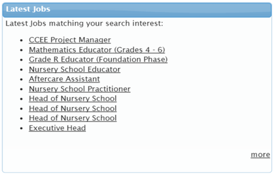Screen dimensions: 278x182
Task: Select the Executive Head job link
Action: pyautogui.click(x=57, y=128)
